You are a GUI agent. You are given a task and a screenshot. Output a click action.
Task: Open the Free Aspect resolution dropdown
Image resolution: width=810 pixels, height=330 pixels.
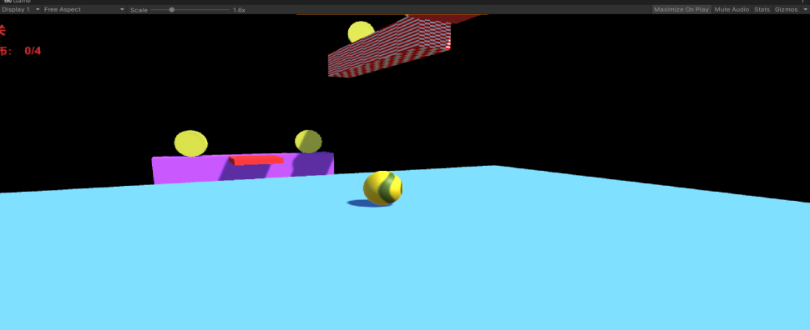pos(84,9)
